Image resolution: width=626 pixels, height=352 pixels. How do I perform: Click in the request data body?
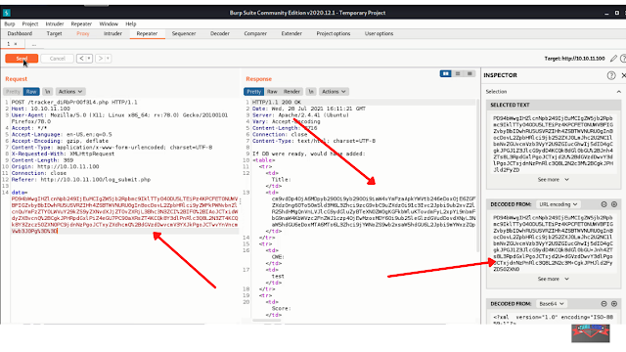pos(125,215)
